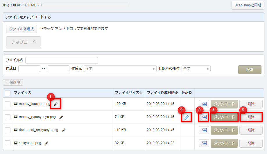Click the file type icon of money_ryousyusyo.png
Viewport: 267px width, 154px height.
click(15, 117)
